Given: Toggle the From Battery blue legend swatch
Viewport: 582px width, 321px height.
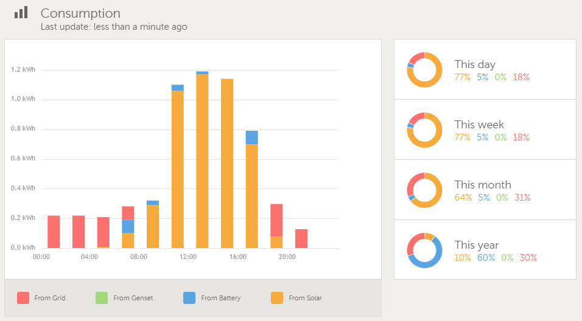Looking at the screenshot, I should (x=189, y=298).
